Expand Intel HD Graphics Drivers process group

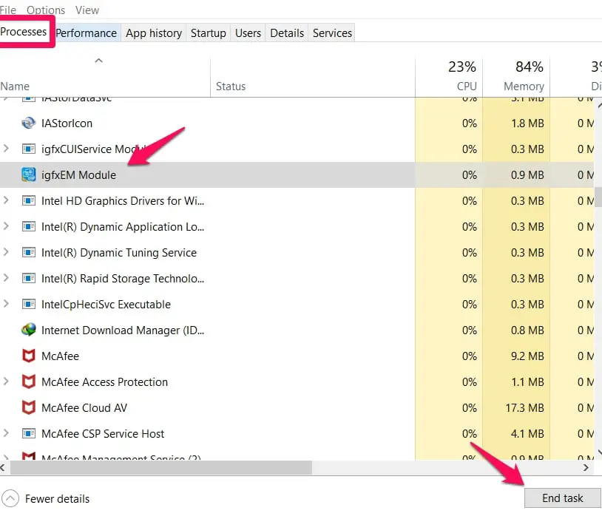coord(6,200)
